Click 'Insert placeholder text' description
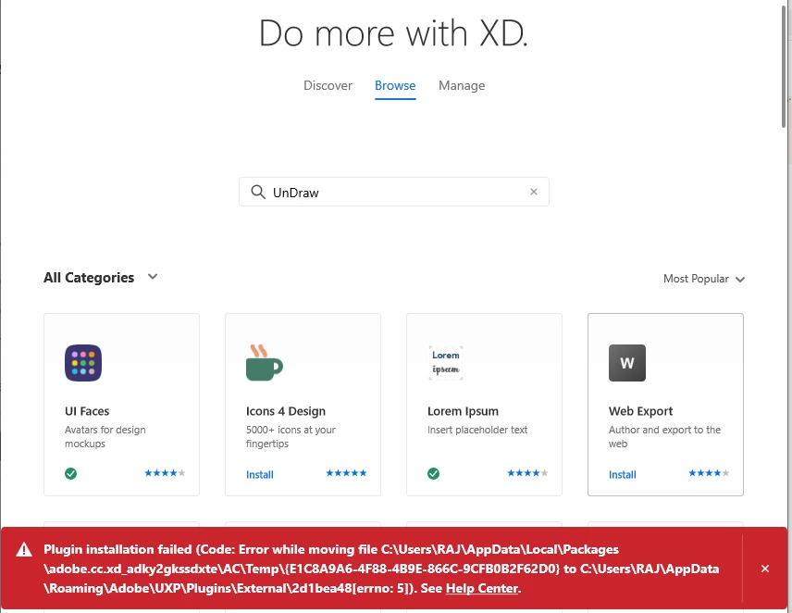The height and width of the screenshot is (613, 792). coord(477,430)
